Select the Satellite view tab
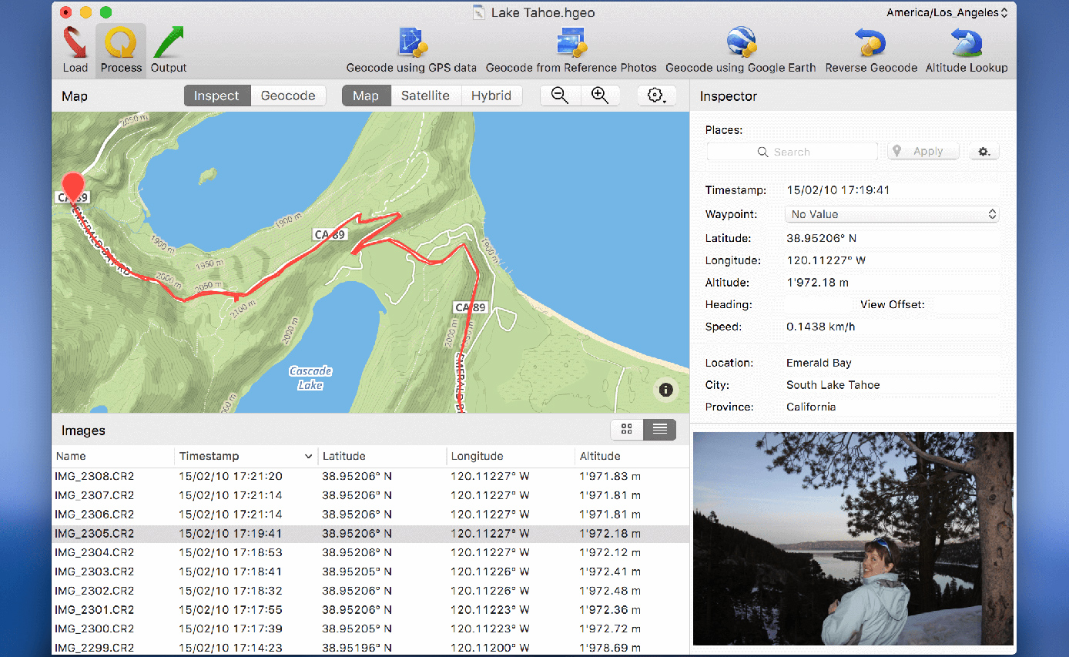1069x657 pixels. coord(425,96)
